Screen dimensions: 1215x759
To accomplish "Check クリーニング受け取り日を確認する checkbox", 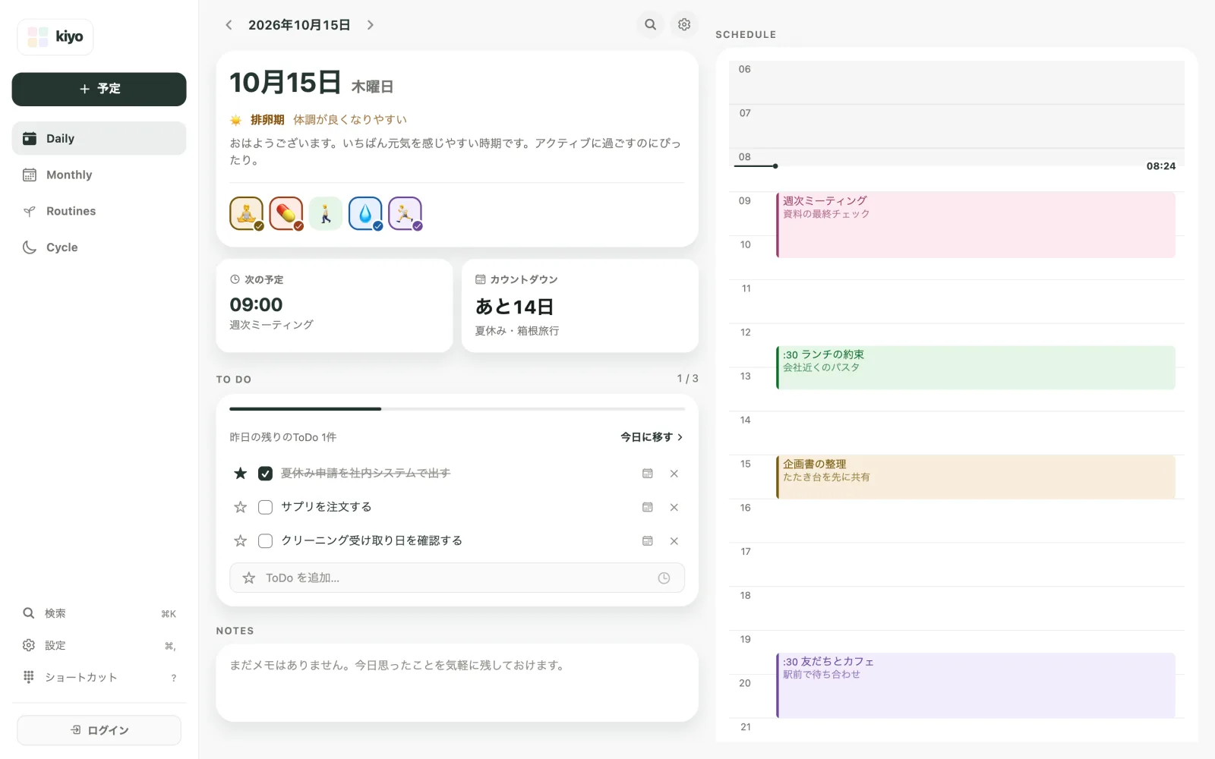I will click(265, 541).
